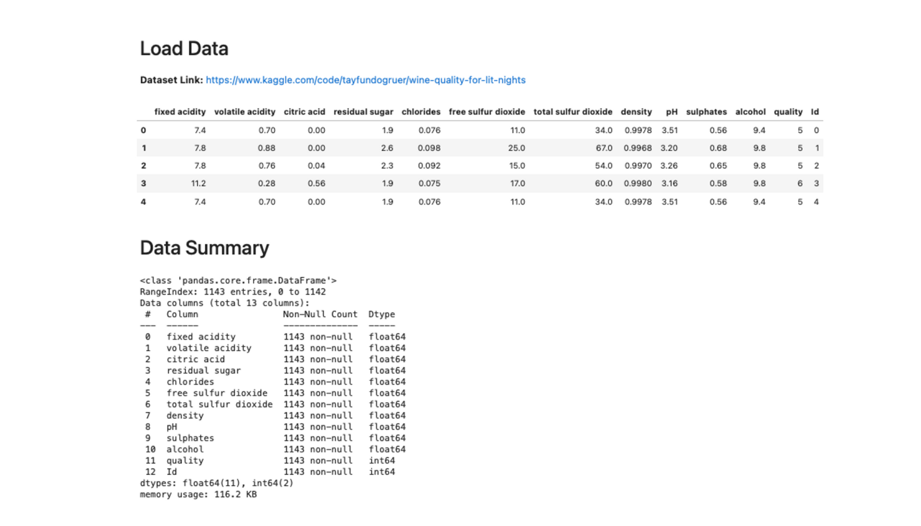Select the volatile acidity column header
Screen dimensions: 921x526
click(x=245, y=112)
